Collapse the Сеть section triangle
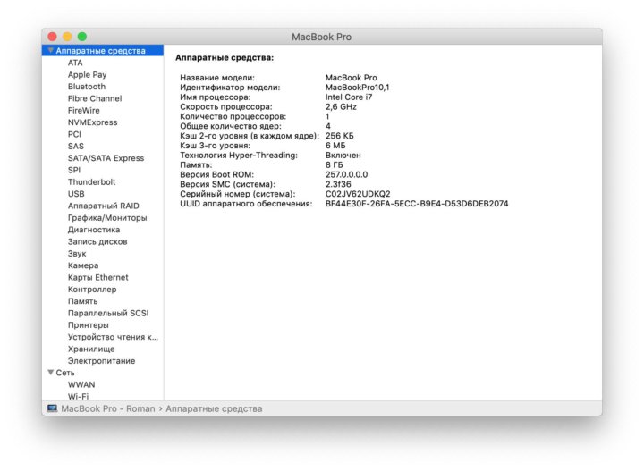Screen dimensions: 644x471 click(51, 373)
